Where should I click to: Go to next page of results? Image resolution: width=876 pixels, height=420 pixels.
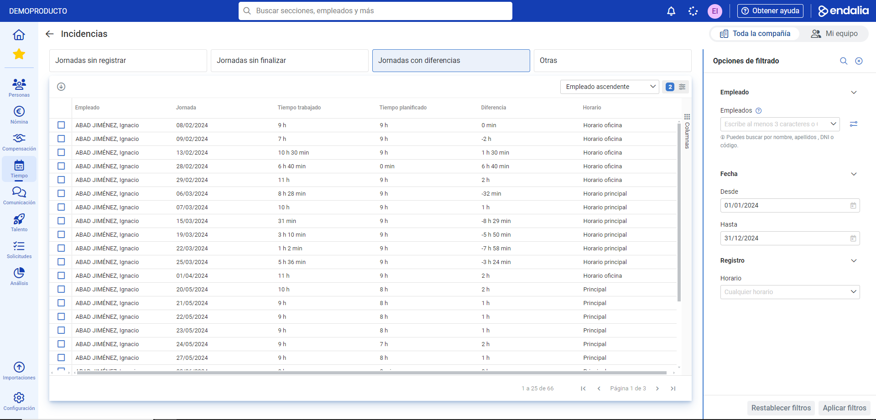657,389
